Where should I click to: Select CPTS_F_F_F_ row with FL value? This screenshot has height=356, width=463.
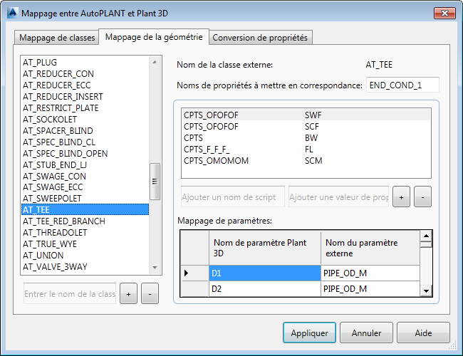[306, 150]
